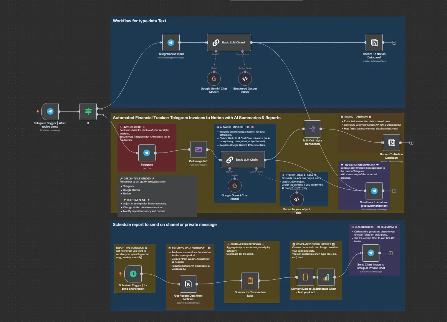This screenshot has height=322, width=447.
Task: Select Get Recent Data from Notions node
Action: [188, 284]
